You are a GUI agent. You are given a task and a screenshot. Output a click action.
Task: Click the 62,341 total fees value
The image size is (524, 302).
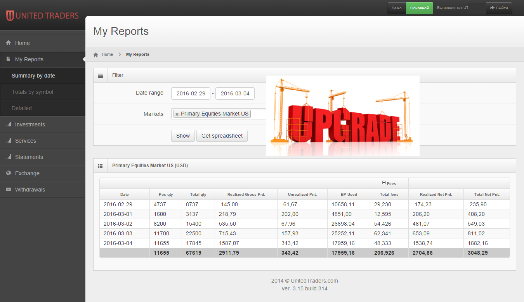[382, 233]
